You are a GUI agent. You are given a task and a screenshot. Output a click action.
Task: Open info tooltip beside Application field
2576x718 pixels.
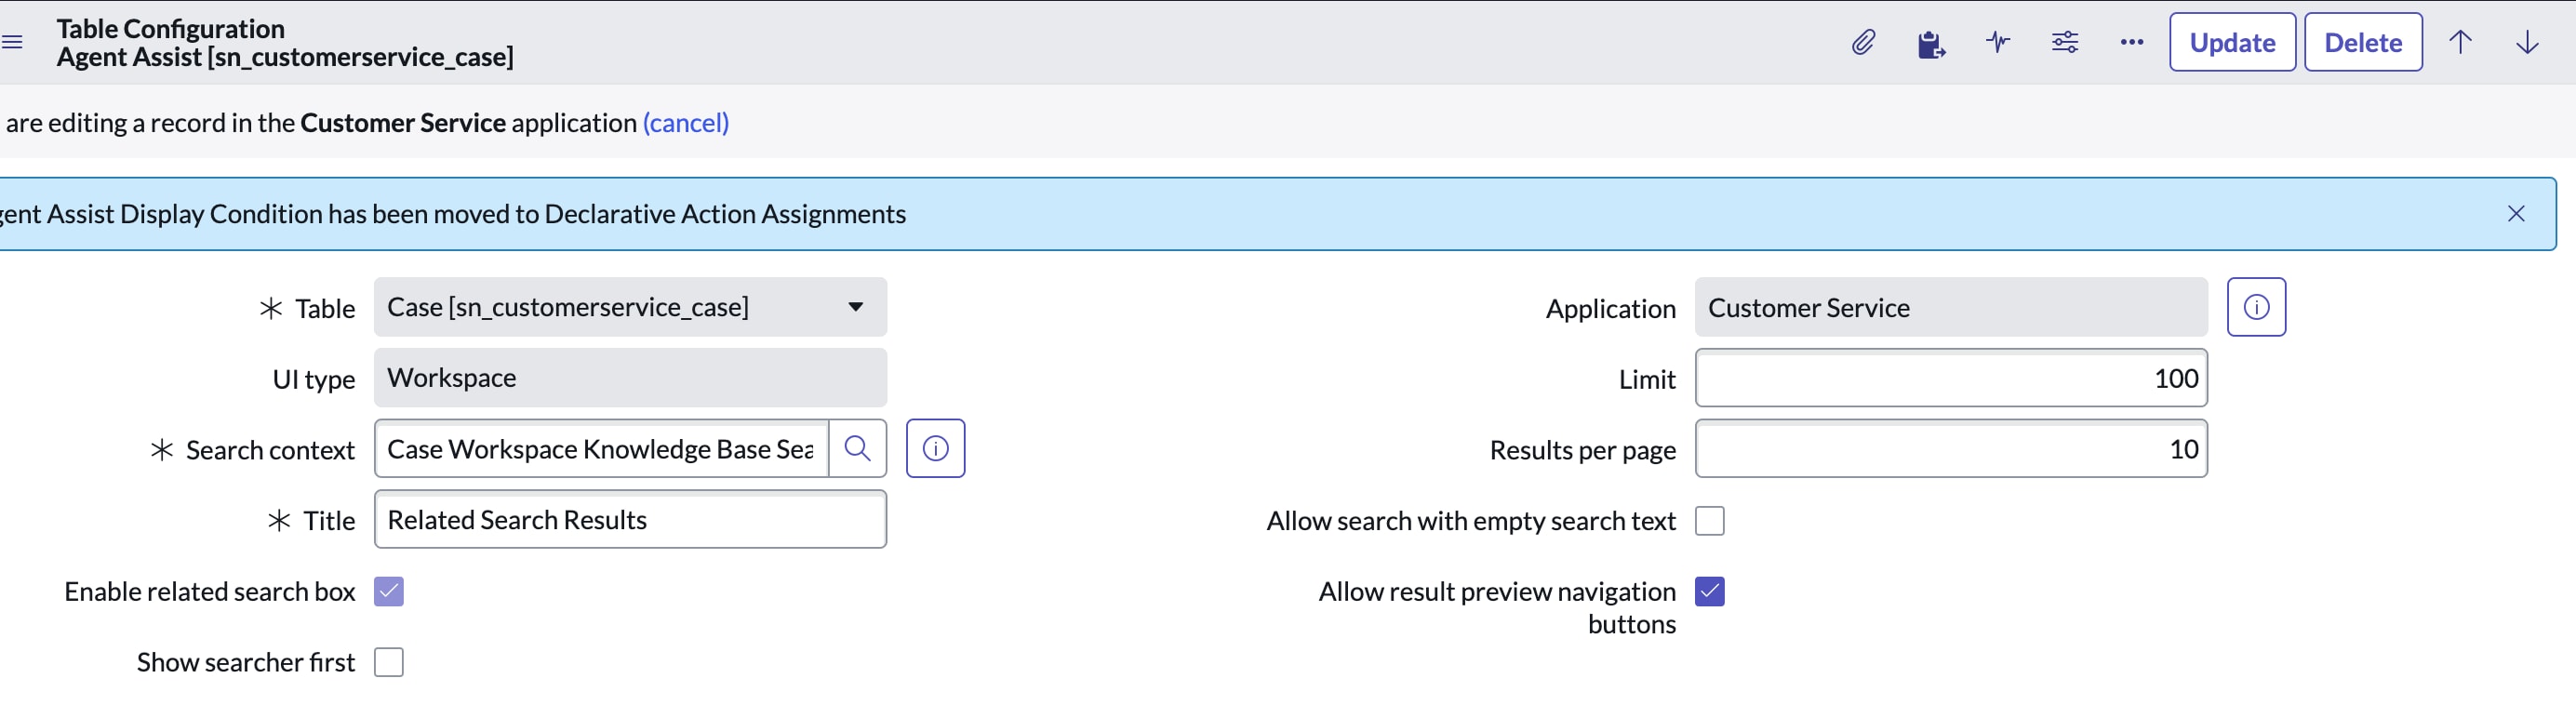[2257, 307]
